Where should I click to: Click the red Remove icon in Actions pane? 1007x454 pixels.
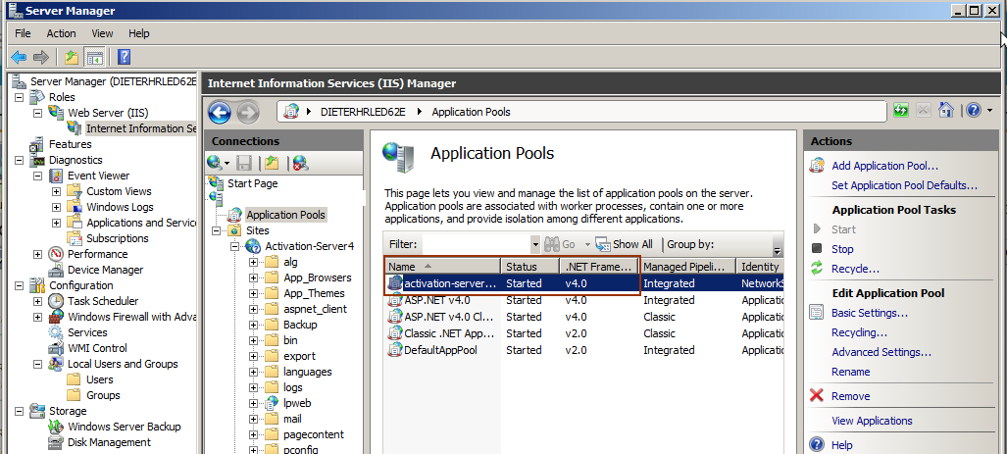(817, 396)
